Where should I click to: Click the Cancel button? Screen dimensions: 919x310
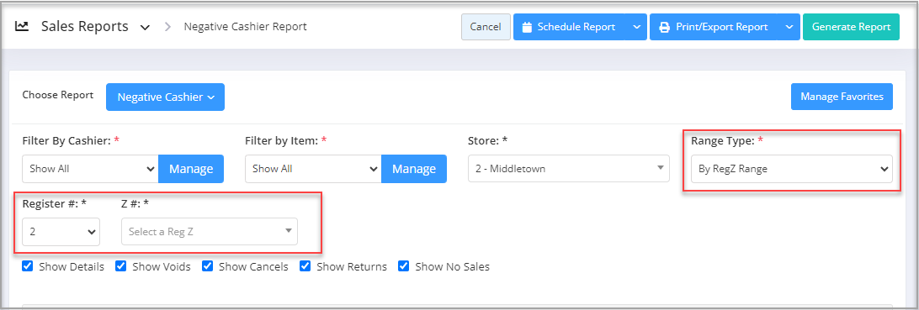tap(486, 27)
